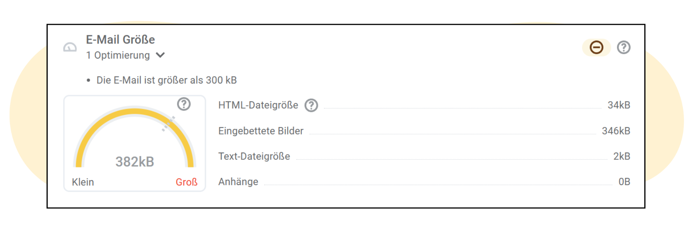
Task: Click the Klein gauge label
Action: (83, 182)
